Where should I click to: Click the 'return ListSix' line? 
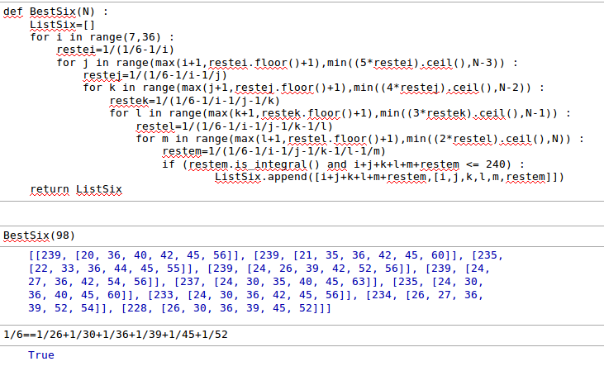(75, 190)
